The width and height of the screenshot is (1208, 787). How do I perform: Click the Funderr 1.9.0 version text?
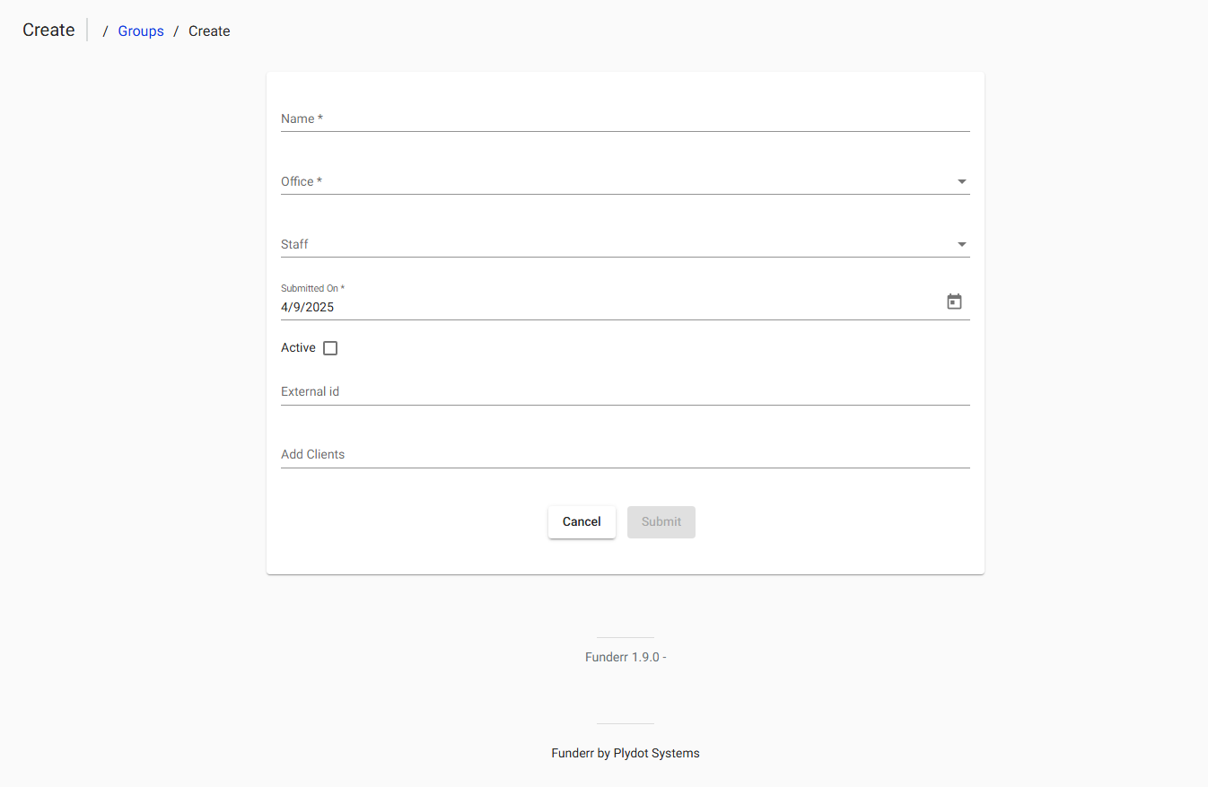click(x=625, y=656)
